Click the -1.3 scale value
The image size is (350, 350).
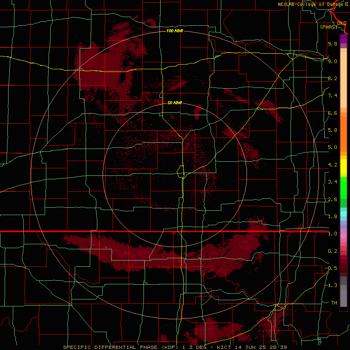click(331, 285)
